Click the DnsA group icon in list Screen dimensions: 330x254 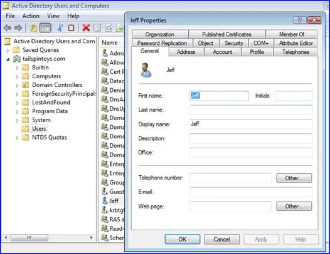pos(105,99)
